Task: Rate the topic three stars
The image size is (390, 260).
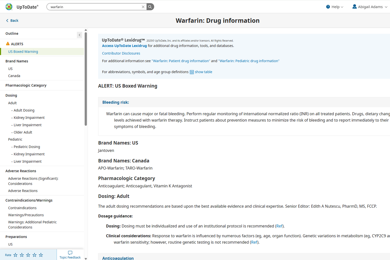Action: coord(28,255)
